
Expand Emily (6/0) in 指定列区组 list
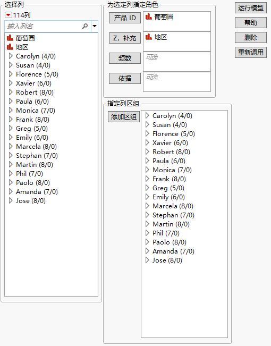(x=147, y=197)
